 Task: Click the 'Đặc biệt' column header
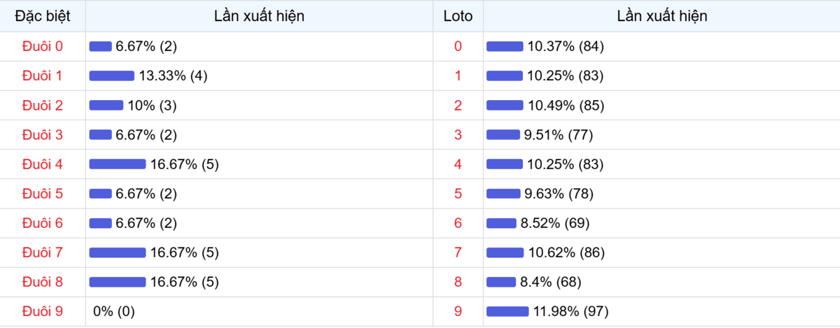click(43, 16)
